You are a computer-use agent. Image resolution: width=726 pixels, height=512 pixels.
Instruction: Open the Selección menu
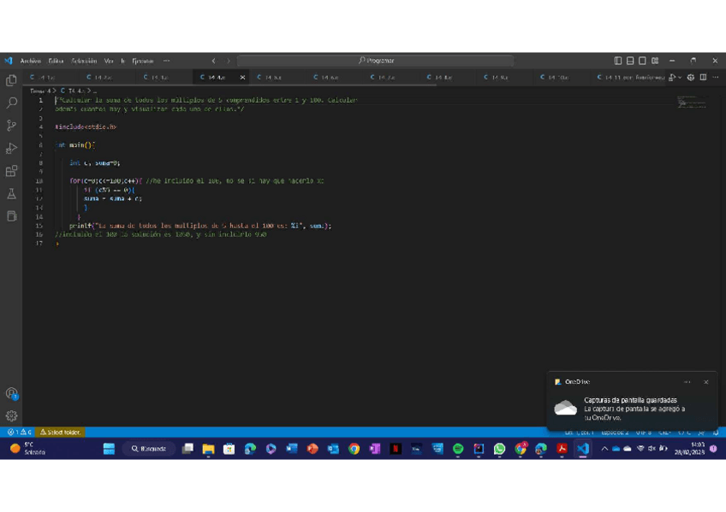point(84,61)
